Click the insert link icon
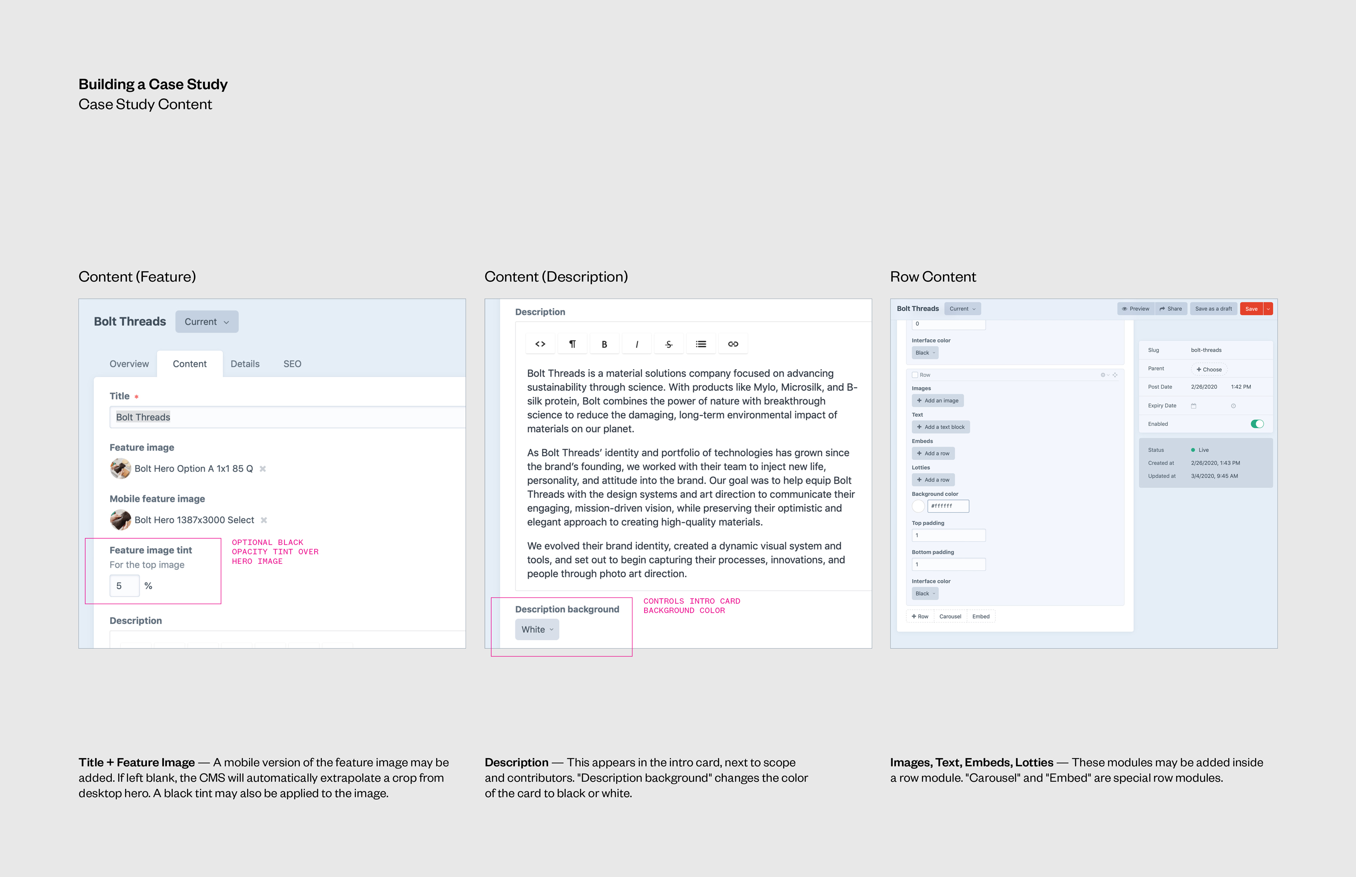The width and height of the screenshot is (1356, 877). [733, 344]
